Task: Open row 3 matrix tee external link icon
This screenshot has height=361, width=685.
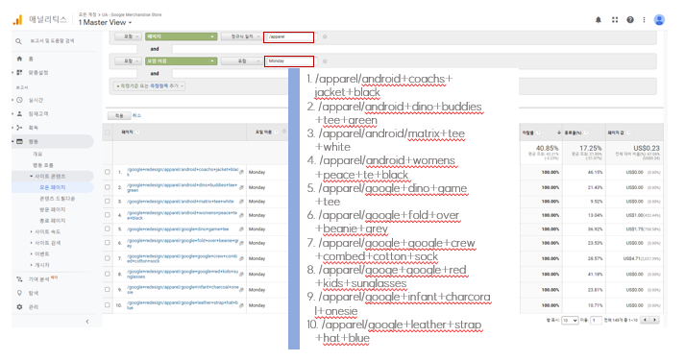Action: pos(241,202)
